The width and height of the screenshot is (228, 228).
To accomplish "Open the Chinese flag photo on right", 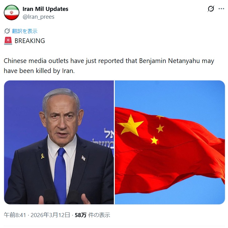I will pyautogui.click(x=170, y=142).
